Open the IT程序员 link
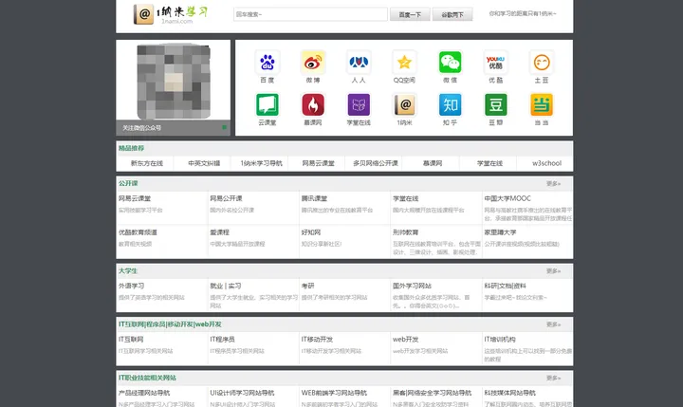This screenshot has height=407, width=683. click(222, 340)
